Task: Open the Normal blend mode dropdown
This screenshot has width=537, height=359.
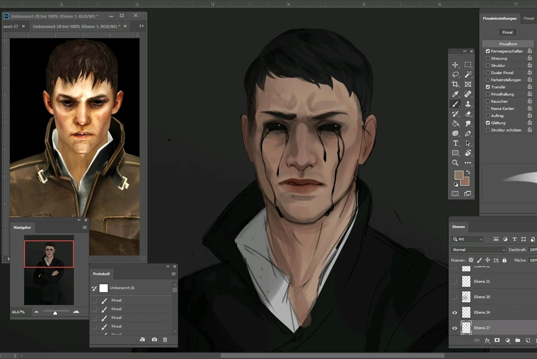Action: click(478, 250)
